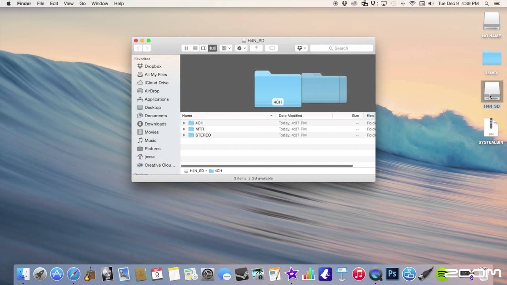Open the File menu
Image resolution: width=507 pixels, height=285 pixels.
40,4
